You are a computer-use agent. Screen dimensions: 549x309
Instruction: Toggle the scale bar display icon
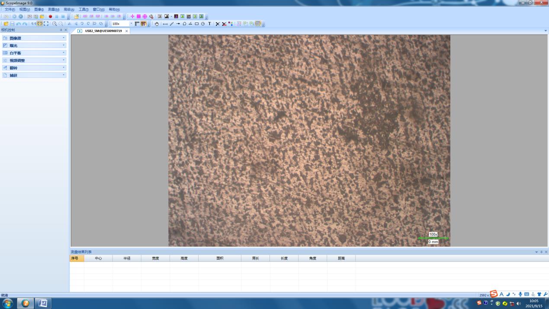pyautogui.click(x=143, y=24)
